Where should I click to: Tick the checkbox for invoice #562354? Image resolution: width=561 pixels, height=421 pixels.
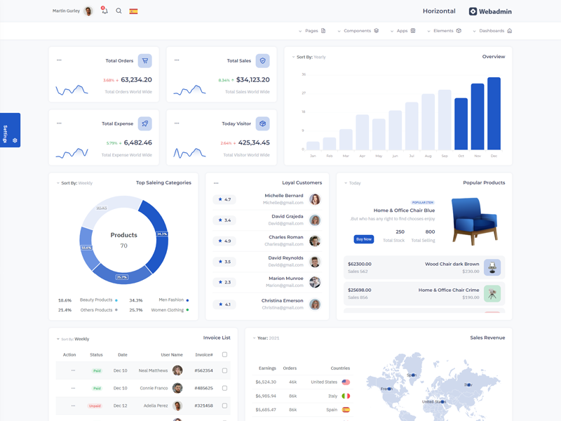point(224,370)
